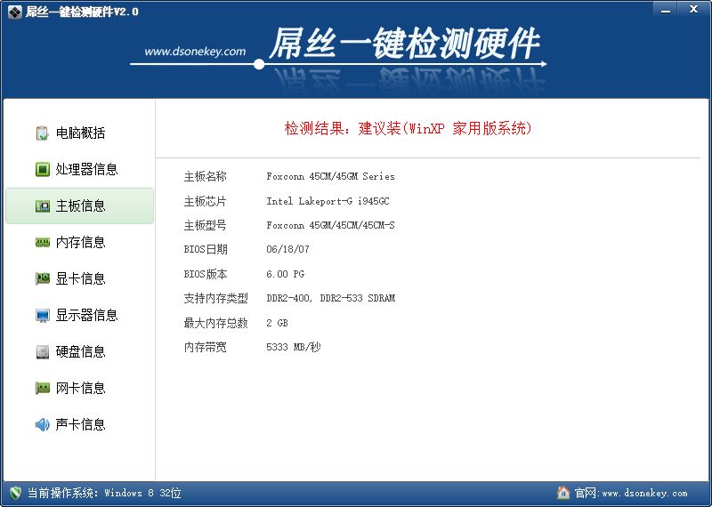Image resolution: width=712 pixels, height=507 pixels.
Task: Click the BIOS日期 label
Action: [206, 250]
